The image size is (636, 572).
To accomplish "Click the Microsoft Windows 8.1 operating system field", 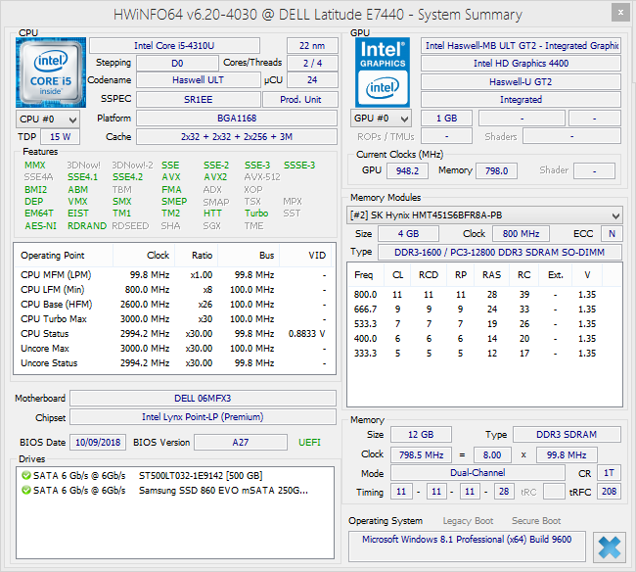I will [x=466, y=540].
